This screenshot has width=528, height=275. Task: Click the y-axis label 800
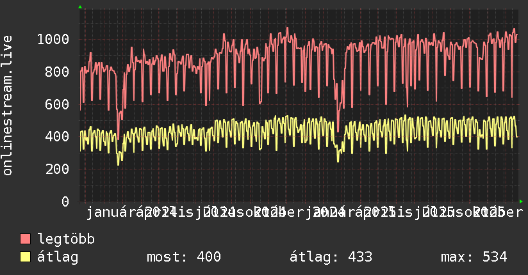click(57, 72)
